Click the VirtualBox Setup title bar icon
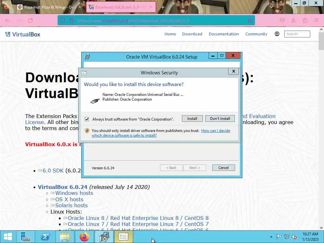The height and width of the screenshot is (243, 324). (87, 57)
